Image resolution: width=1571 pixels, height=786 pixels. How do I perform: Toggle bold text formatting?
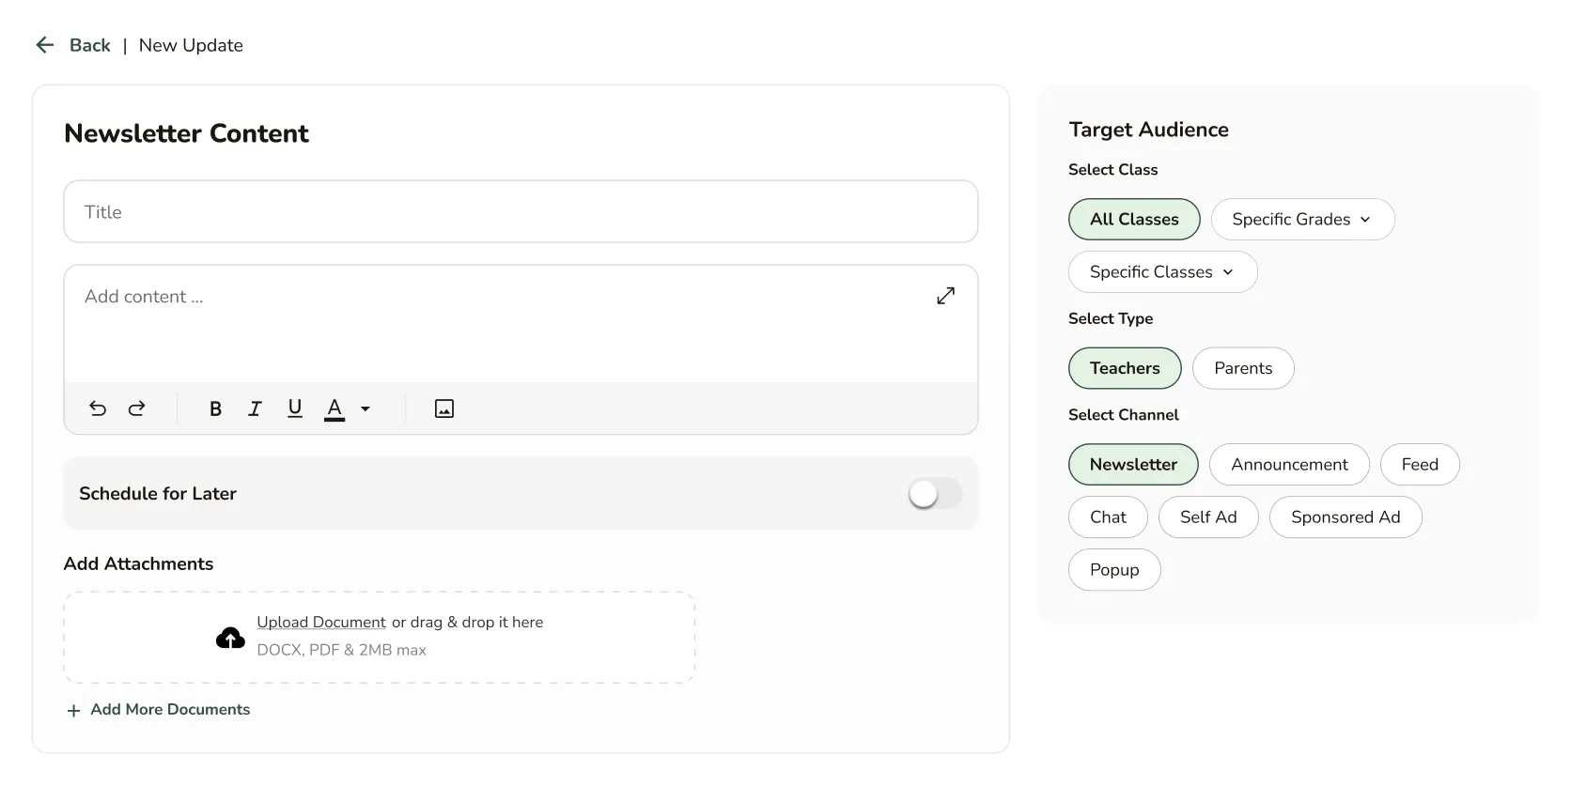(215, 408)
